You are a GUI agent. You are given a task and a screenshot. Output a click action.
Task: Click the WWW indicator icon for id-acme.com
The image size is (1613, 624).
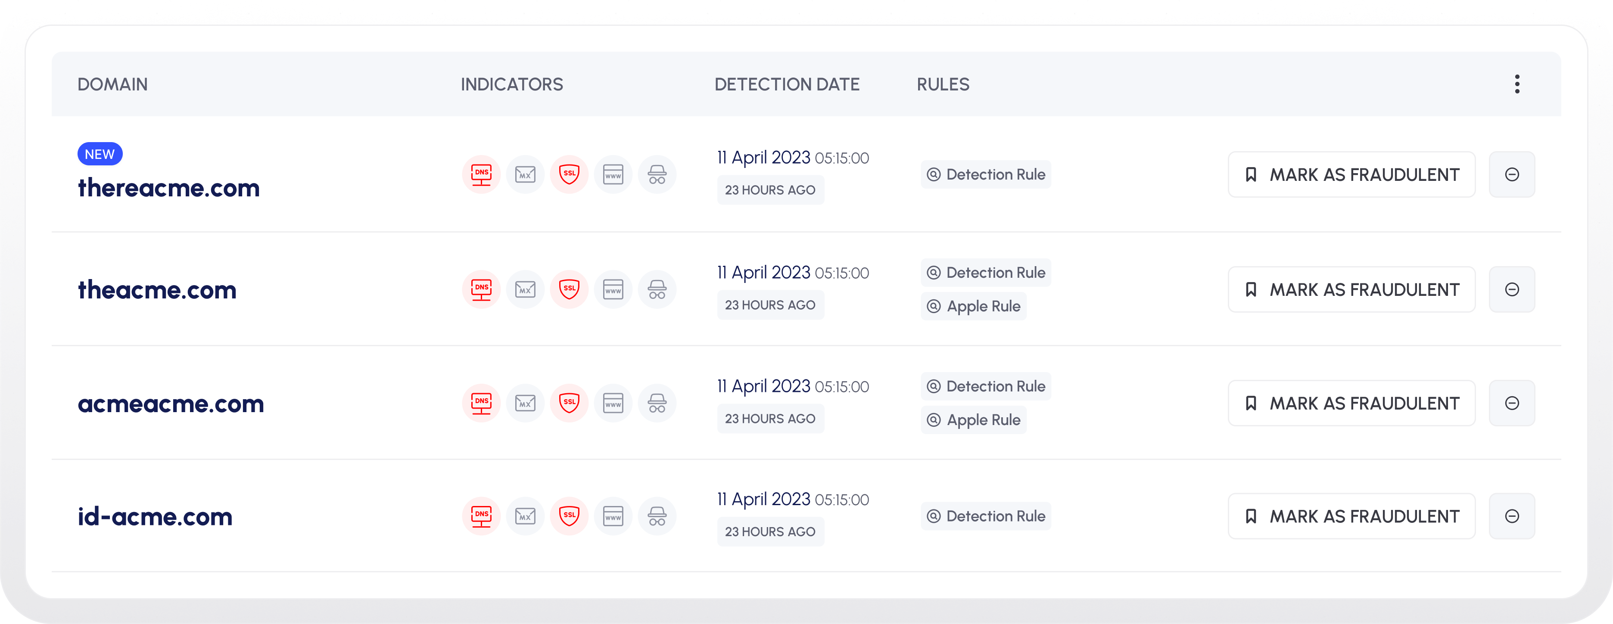612,516
